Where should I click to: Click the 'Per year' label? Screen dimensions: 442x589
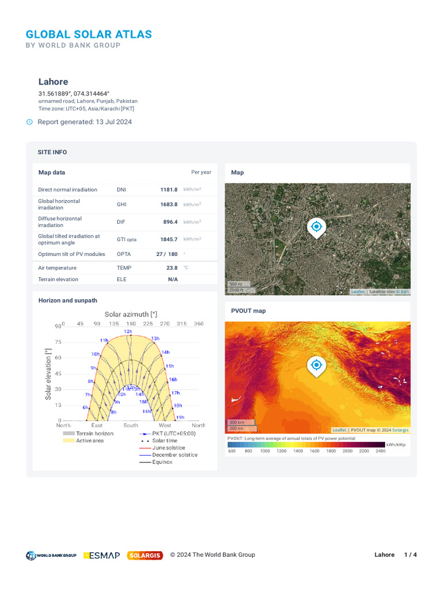[201, 172]
